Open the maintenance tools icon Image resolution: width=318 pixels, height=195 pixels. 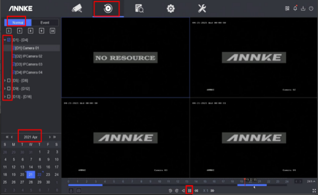pos(202,8)
